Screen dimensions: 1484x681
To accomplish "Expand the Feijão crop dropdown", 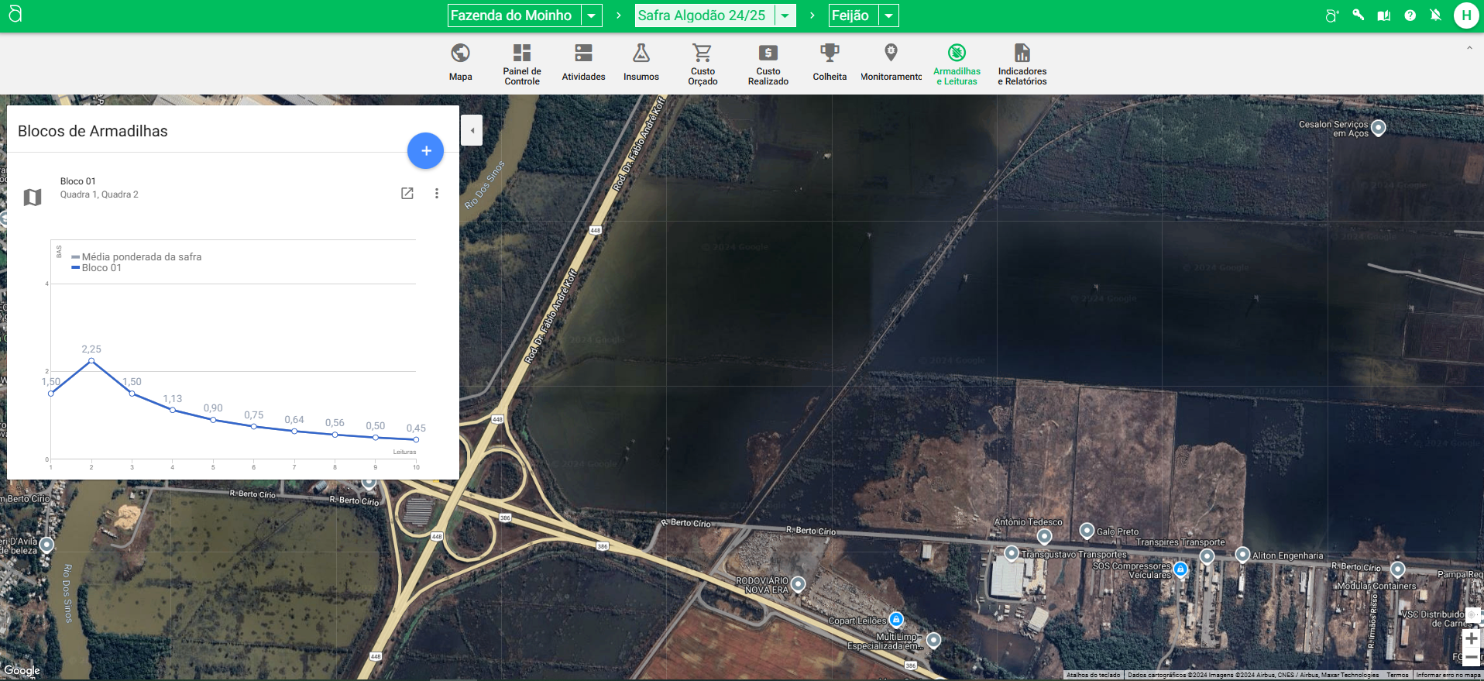I will [889, 15].
